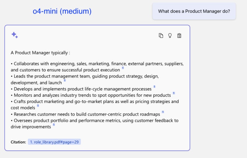This screenshot has height=158, width=247.
Task: Open citation superscript after 'drive improvements'
Action: [54, 125]
